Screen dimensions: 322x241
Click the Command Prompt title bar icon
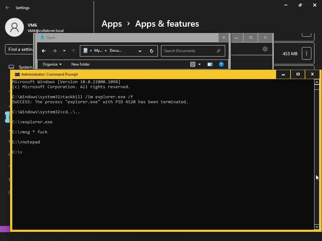pos(17,74)
